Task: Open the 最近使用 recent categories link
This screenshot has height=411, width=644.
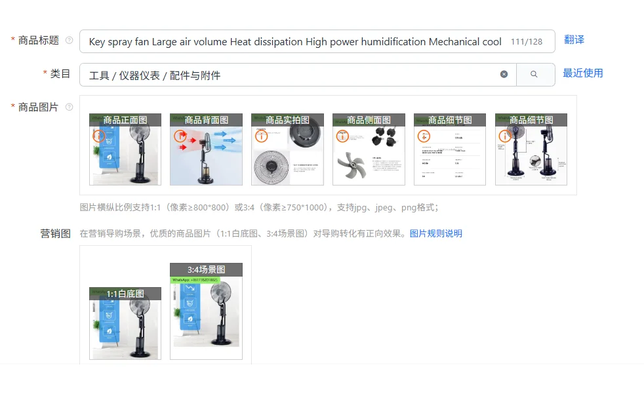Action: (x=583, y=73)
